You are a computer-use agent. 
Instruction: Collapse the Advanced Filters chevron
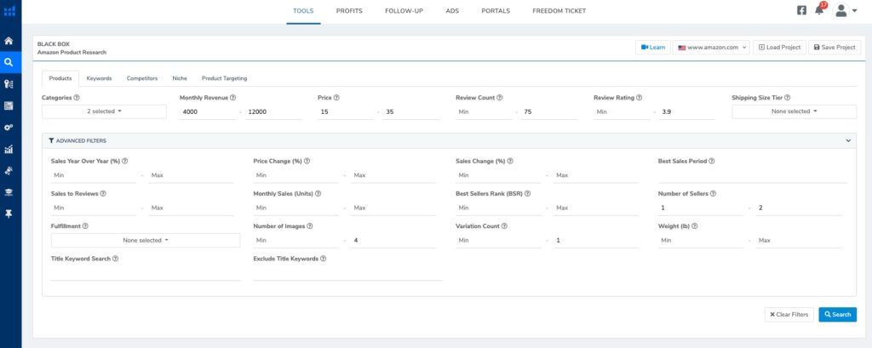coord(848,140)
